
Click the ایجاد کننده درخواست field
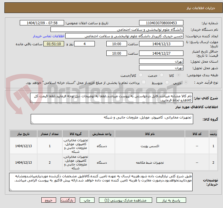(x=124, y=36)
